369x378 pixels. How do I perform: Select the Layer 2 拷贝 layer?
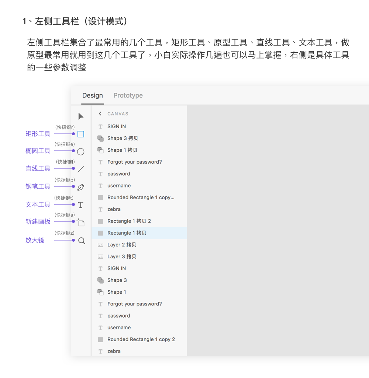pos(139,245)
